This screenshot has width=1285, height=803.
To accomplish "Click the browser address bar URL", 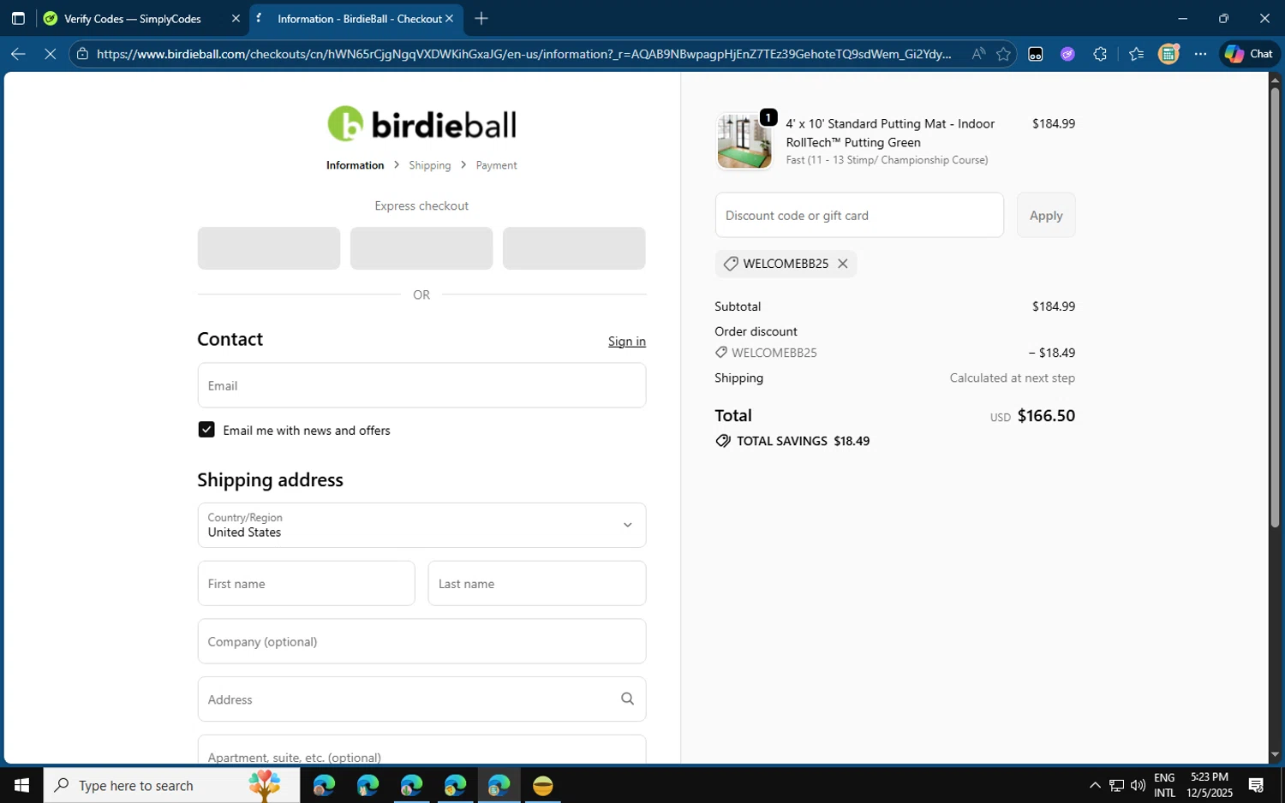I will tap(523, 54).
